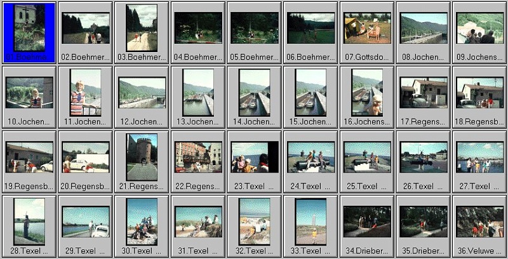This screenshot has width=508, height=259.
Task: Pick thumbnail 16.Jochens
Action: click(367, 93)
